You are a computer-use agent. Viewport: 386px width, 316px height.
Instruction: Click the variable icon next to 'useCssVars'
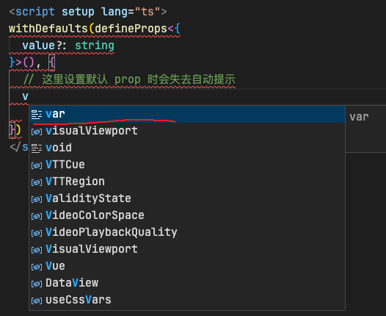[x=37, y=301]
